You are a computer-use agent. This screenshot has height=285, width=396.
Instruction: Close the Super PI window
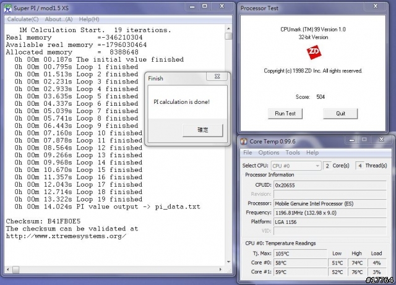pyautogui.click(x=222, y=7)
